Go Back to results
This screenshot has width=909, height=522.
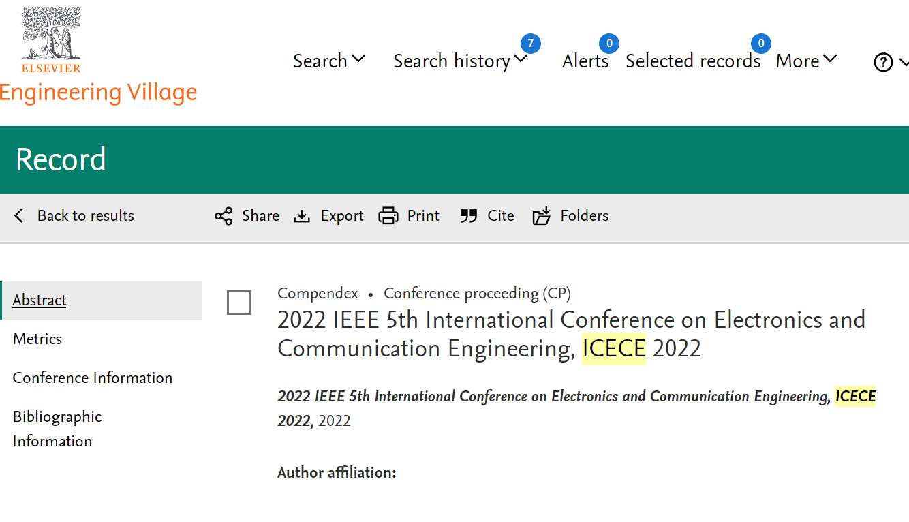click(x=85, y=216)
